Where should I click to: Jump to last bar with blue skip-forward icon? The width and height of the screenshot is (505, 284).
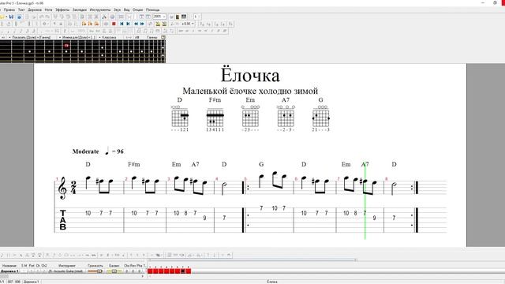tap(128, 24)
